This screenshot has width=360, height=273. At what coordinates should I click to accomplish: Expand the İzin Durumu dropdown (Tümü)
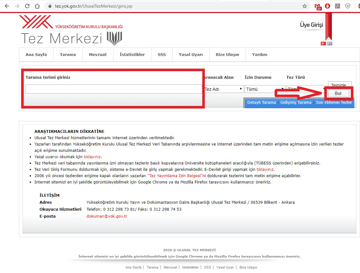coord(265,89)
